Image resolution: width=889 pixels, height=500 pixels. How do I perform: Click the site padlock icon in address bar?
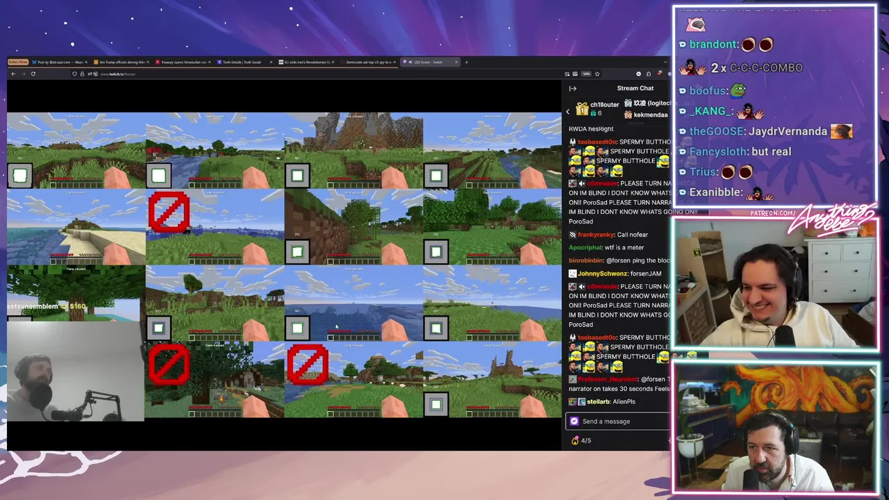point(82,74)
